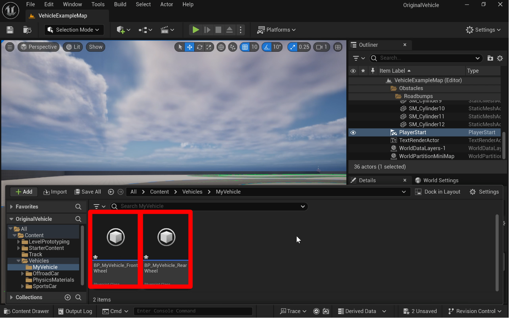
Task: Activate the Scale gizmo tool
Action: click(x=209, y=47)
